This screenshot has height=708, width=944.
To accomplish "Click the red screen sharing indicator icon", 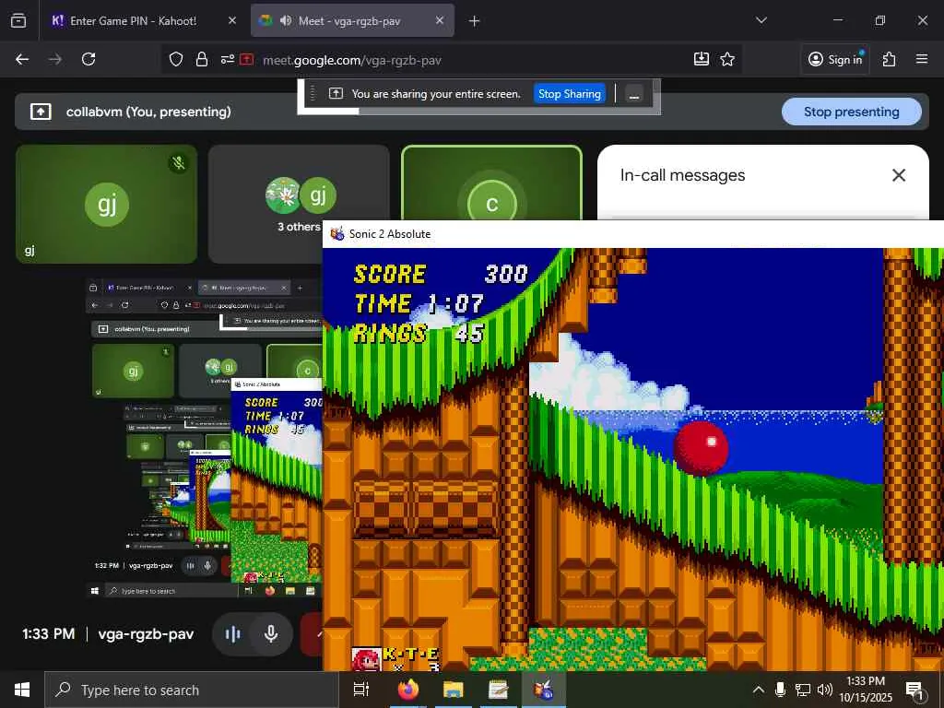I will tap(247, 59).
